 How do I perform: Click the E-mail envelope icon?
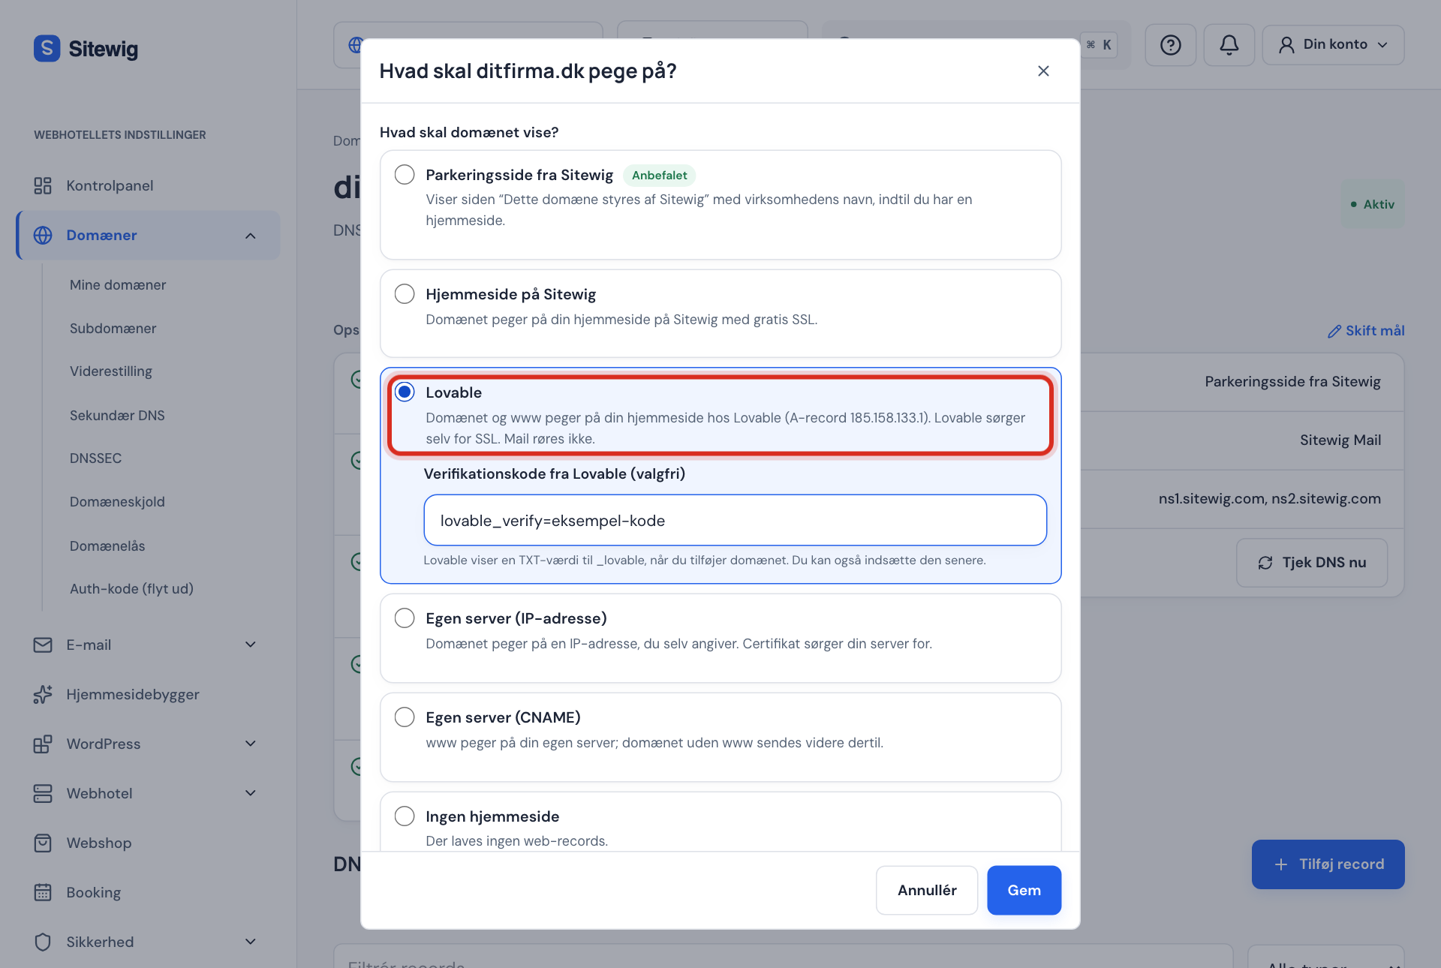tap(43, 645)
